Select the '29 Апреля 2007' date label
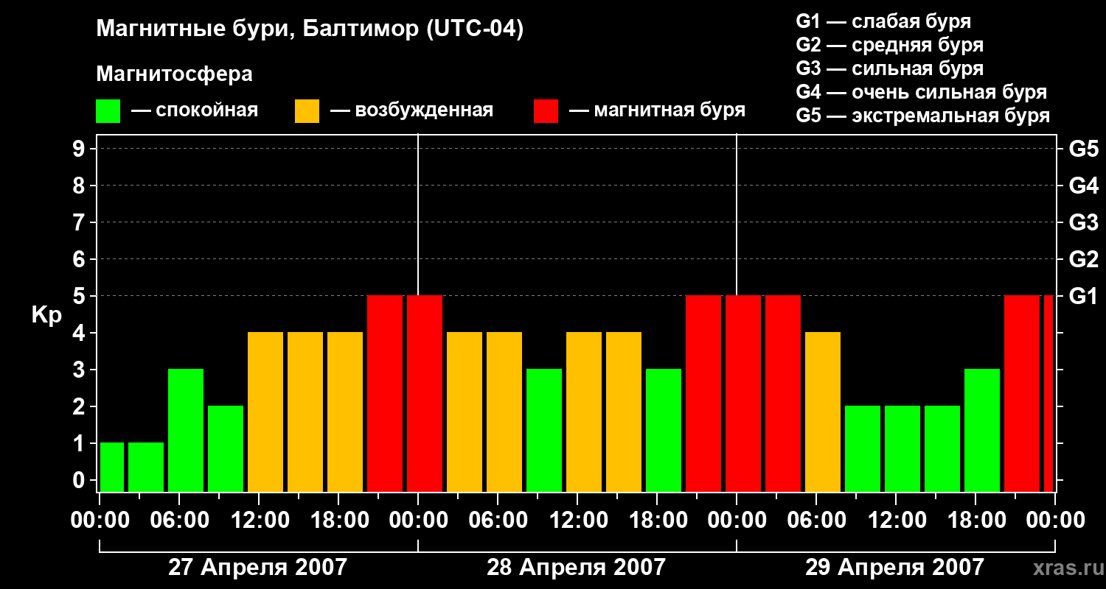The height and width of the screenshot is (589, 1106). 894,568
